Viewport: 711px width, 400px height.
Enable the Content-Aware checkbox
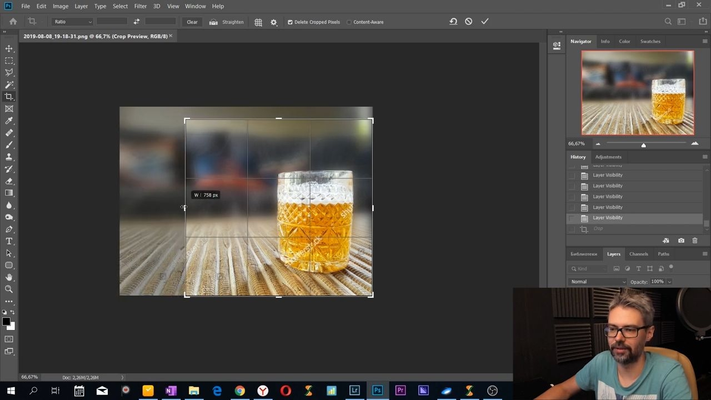(349, 22)
